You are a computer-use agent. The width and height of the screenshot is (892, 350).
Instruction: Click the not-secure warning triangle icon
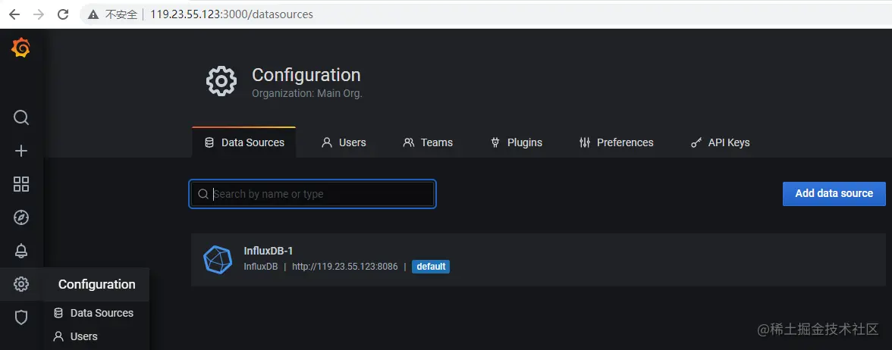tap(93, 14)
